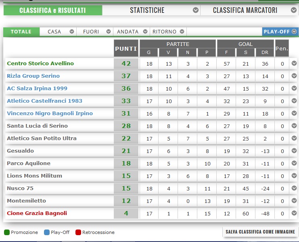299x242 pixels.
Task: Open the Statistiche dropdown arrow
Action: (x=196, y=10)
